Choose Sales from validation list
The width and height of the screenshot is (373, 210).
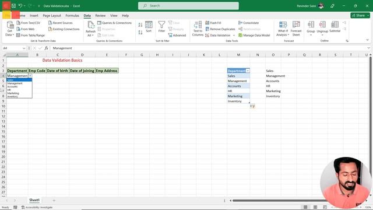19,80
